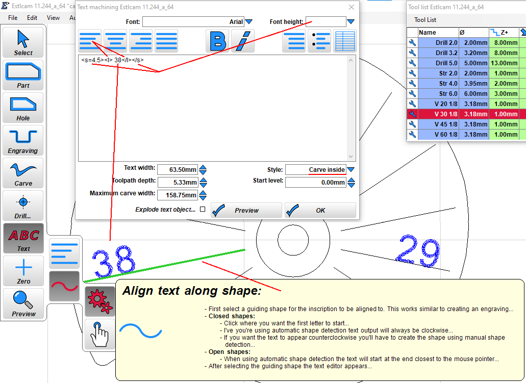The image size is (526, 383).
Task: Right align text in editor
Action: [141, 41]
